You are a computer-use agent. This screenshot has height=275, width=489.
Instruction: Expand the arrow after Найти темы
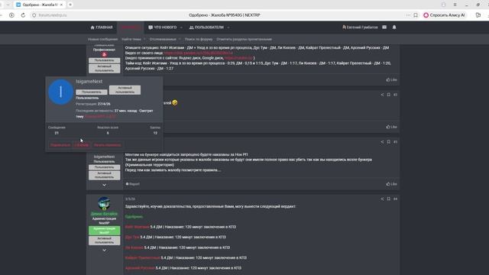pos(144,39)
